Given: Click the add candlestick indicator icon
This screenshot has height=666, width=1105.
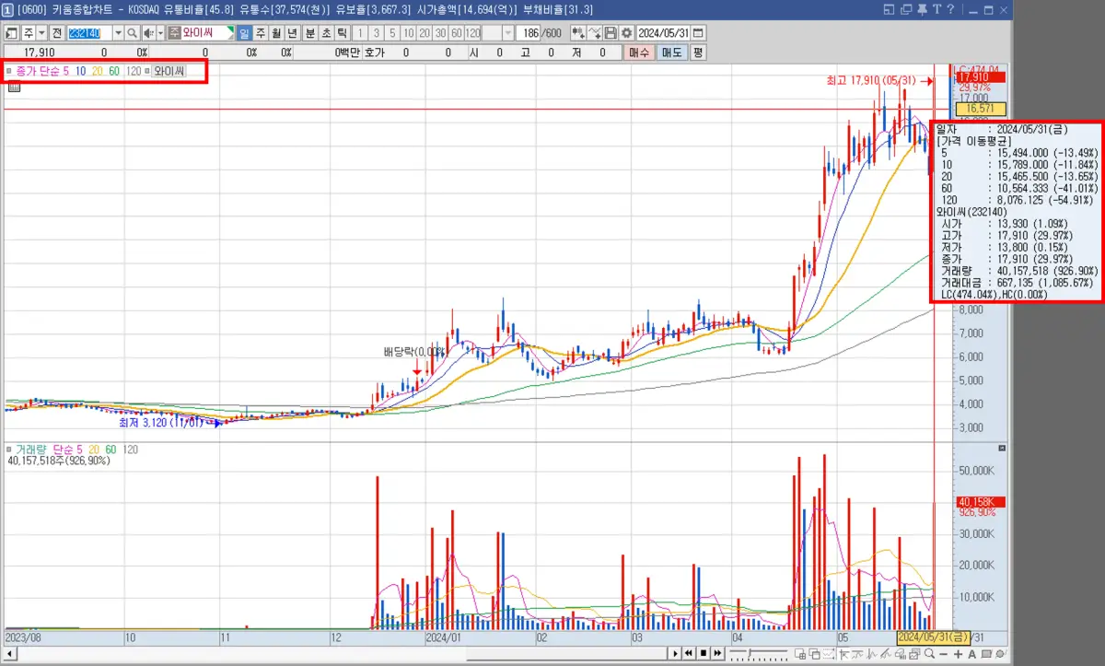Looking at the screenshot, I should pyautogui.click(x=578, y=32).
